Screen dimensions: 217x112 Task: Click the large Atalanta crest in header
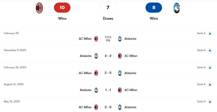click(177, 8)
